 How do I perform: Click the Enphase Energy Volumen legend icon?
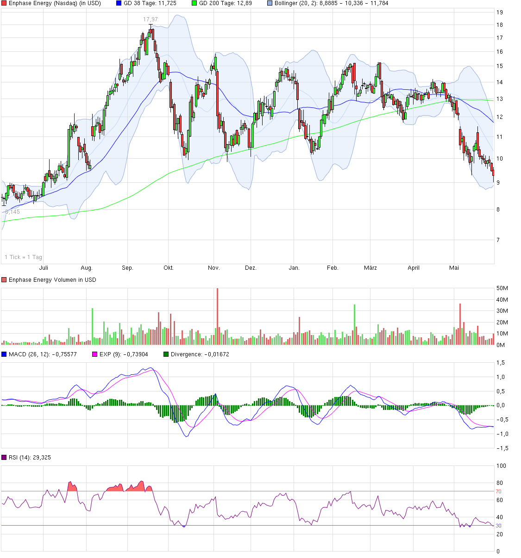pos(4,279)
